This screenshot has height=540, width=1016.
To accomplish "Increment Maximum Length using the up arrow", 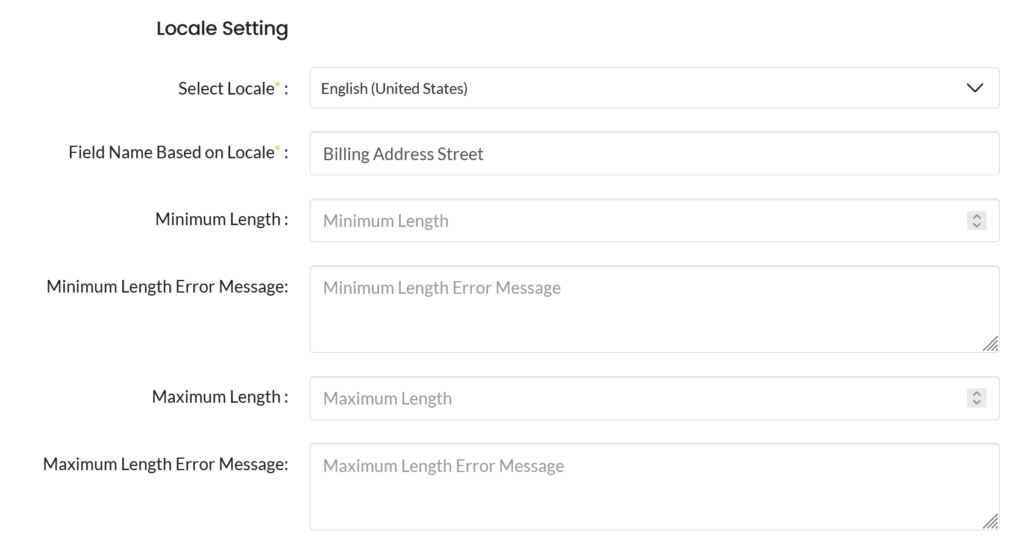I will (x=977, y=394).
